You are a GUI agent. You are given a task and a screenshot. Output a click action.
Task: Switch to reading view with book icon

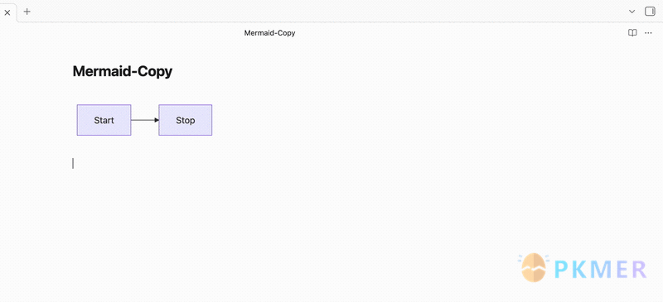click(x=632, y=33)
